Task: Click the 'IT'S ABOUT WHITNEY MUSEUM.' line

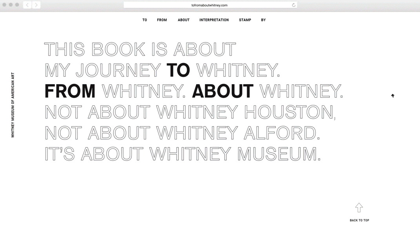Action: (x=183, y=154)
